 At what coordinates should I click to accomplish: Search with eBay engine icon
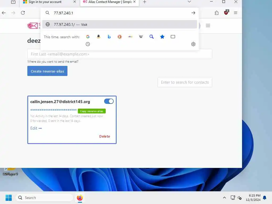(x=130, y=37)
